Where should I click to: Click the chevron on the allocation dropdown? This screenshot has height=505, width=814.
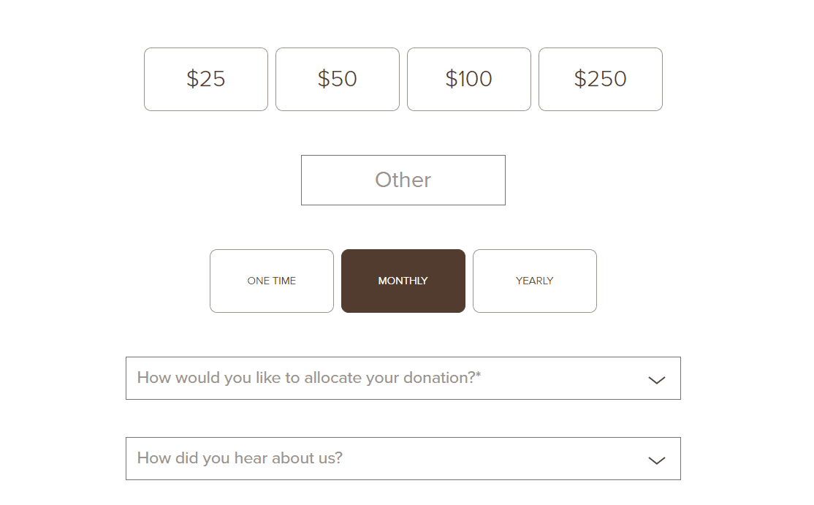[x=656, y=379]
